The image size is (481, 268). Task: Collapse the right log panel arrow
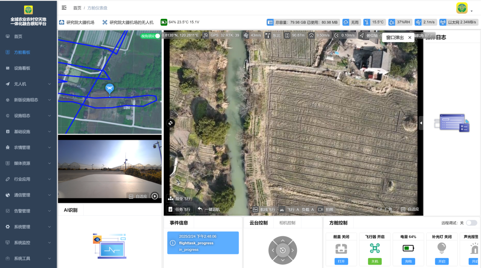(x=421, y=123)
